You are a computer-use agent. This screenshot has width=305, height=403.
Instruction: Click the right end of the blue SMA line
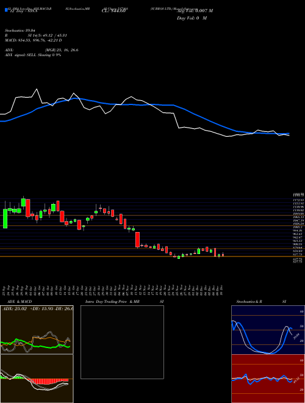point(289,133)
